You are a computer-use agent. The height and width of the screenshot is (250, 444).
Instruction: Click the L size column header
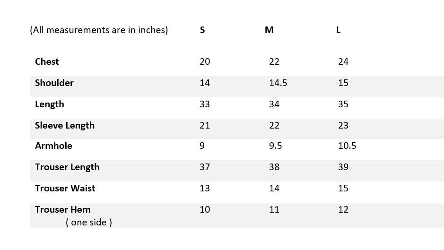click(x=338, y=30)
